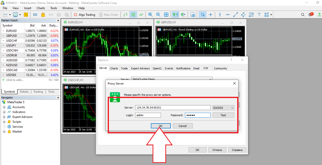
Task: Click the proxy Login field
Action: pos(148,115)
